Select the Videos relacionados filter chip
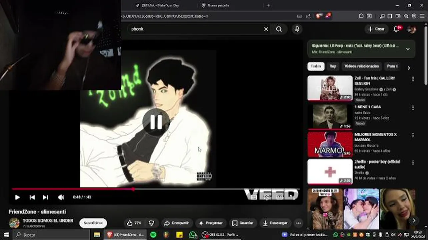This screenshot has height=240, width=428. click(362, 66)
